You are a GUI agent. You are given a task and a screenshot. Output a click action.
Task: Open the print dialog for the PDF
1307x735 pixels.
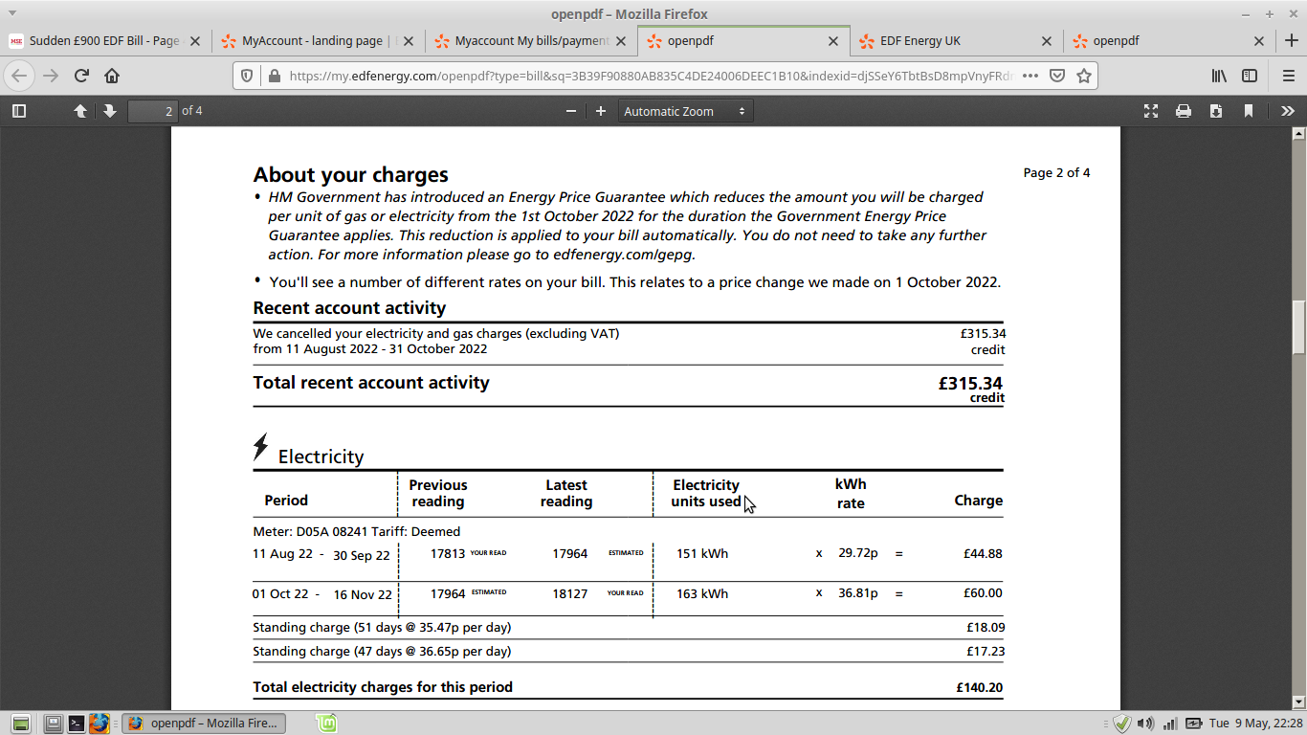(1184, 110)
